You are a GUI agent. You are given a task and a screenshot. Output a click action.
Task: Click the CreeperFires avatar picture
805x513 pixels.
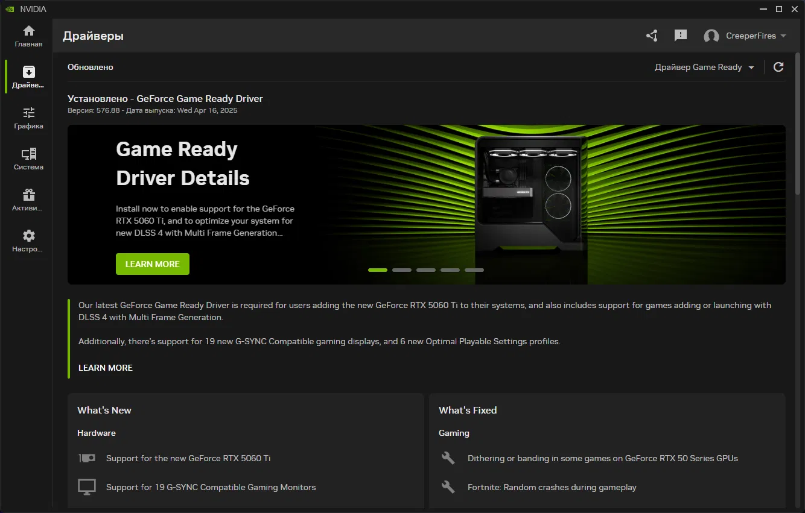pos(710,36)
